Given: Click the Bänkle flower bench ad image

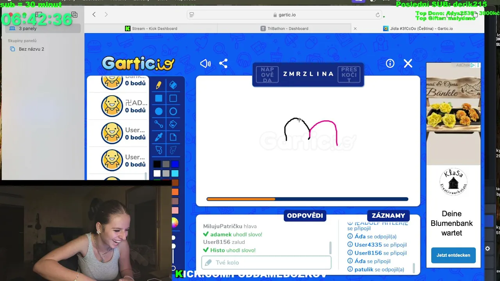Looking at the screenshot, I should tap(453, 114).
